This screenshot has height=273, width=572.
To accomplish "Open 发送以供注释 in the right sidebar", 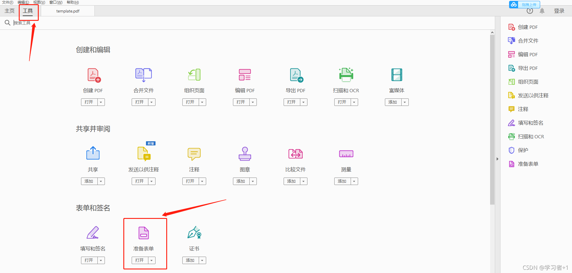I will click(528, 95).
